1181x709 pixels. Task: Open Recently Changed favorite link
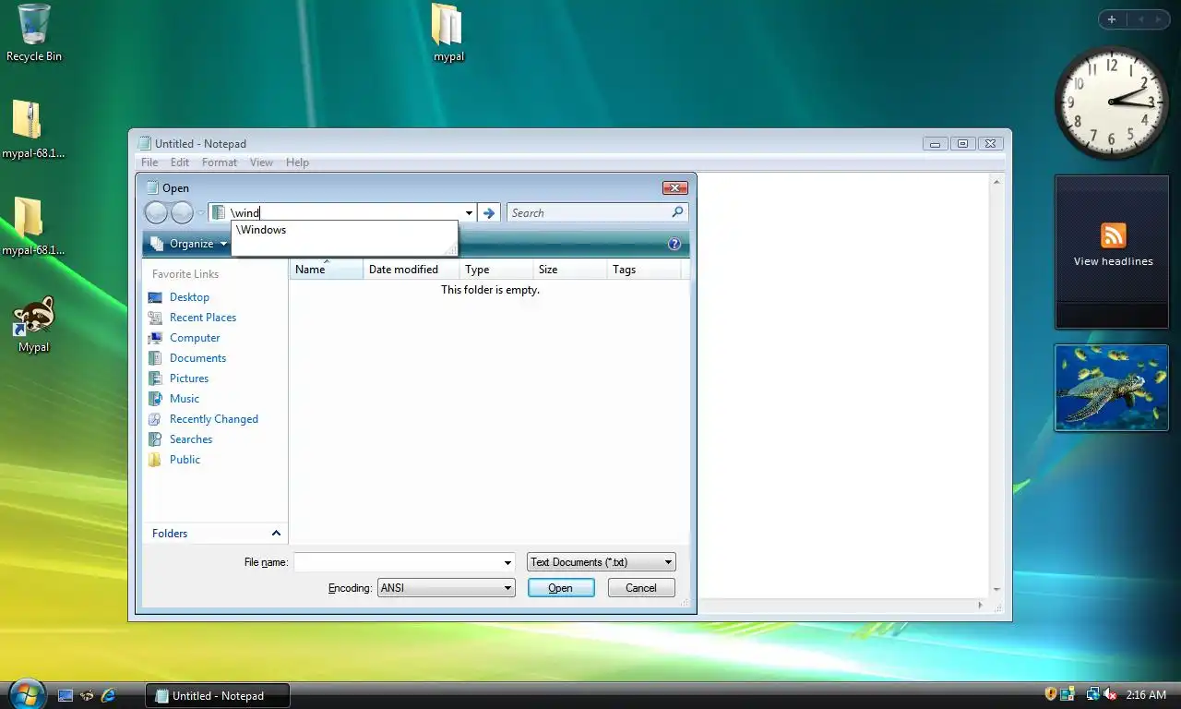pos(214,419)
